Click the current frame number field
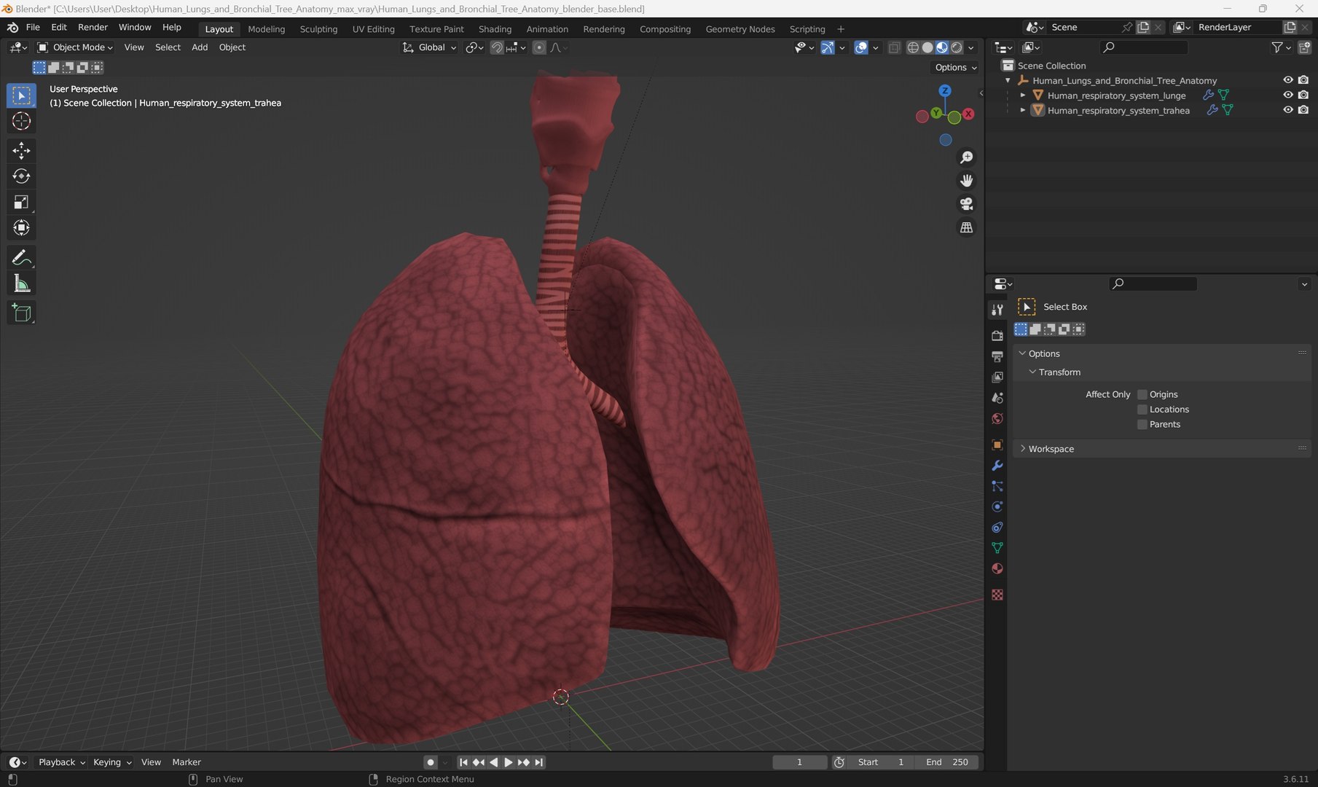The width and height of the screenshot is (1318, 787). pyautogui.click(x=799, y=762)
